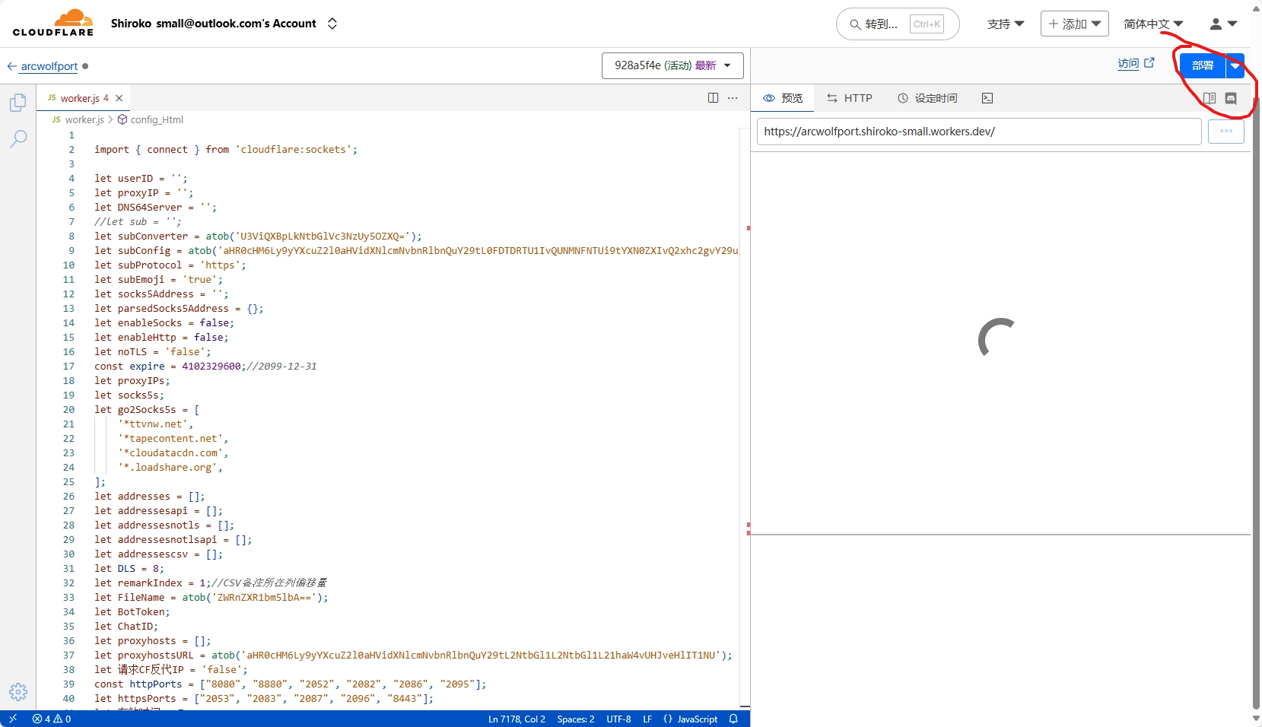Click the split editor icon
Image resolution: width=1262 pixels, height=727 pixels.
(713, 98)
